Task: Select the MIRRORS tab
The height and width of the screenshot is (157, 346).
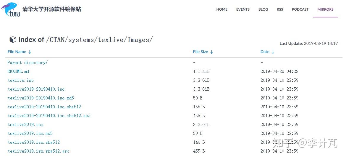Action: pos(325,9)
